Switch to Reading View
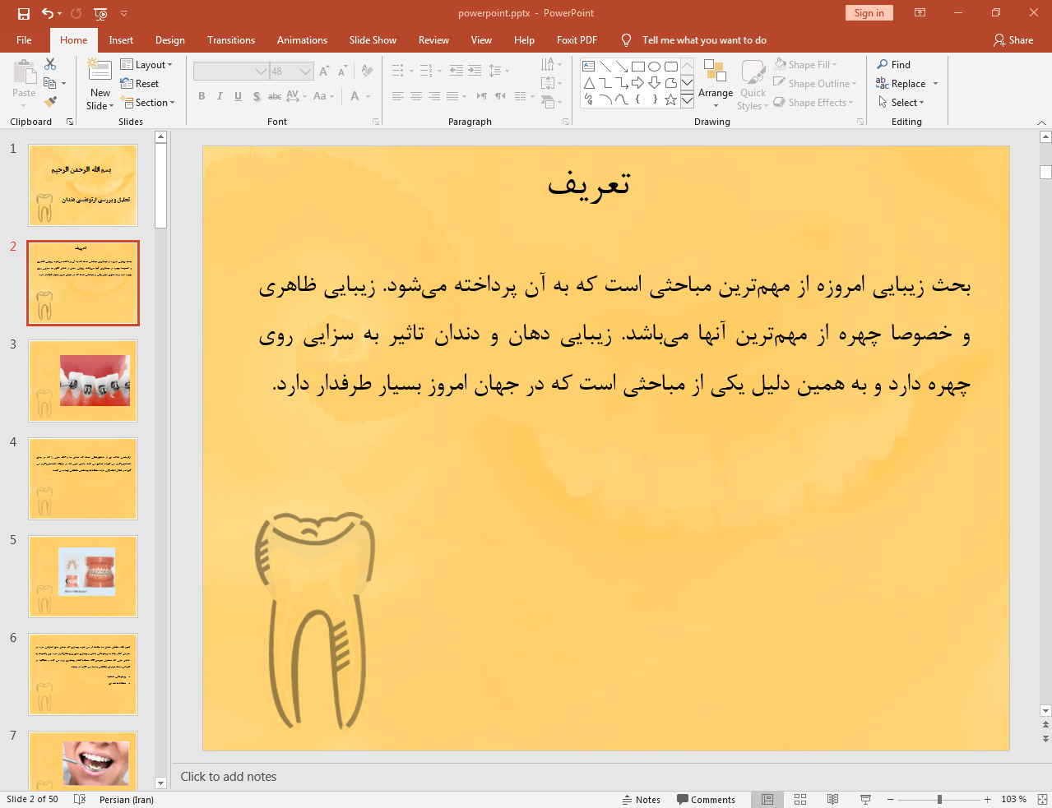This screenshot has width=1052, height=808. [832, 799]
